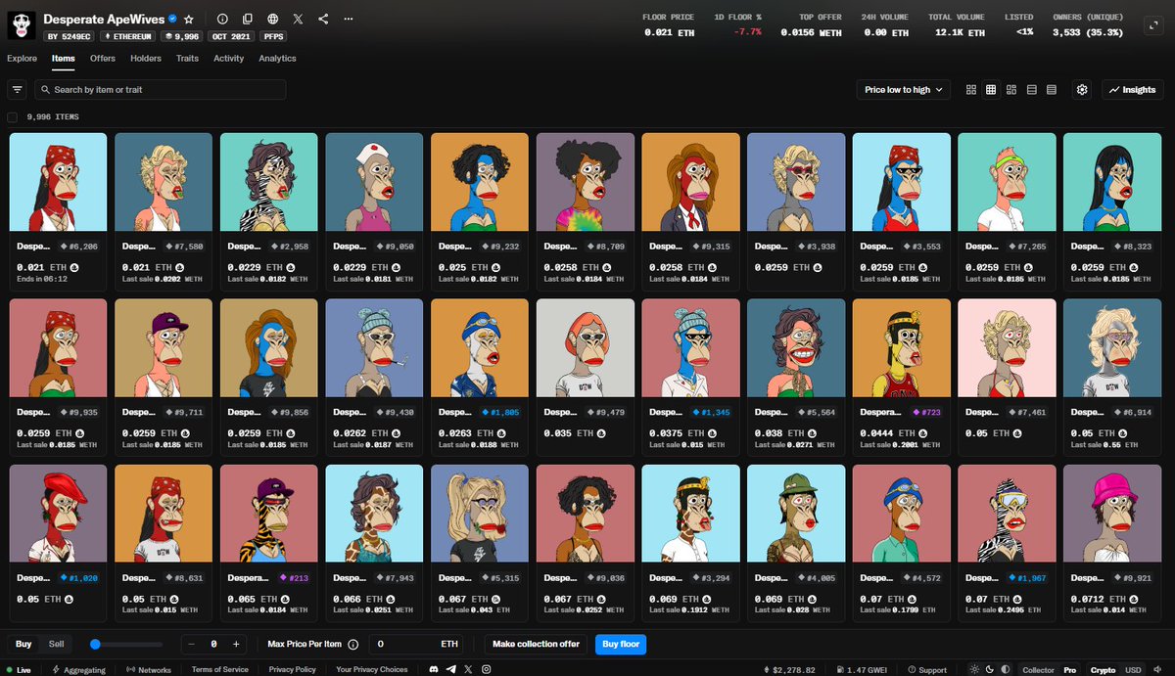
Task: Select the Sell mode toggle
Action: (x=57, y=644)
